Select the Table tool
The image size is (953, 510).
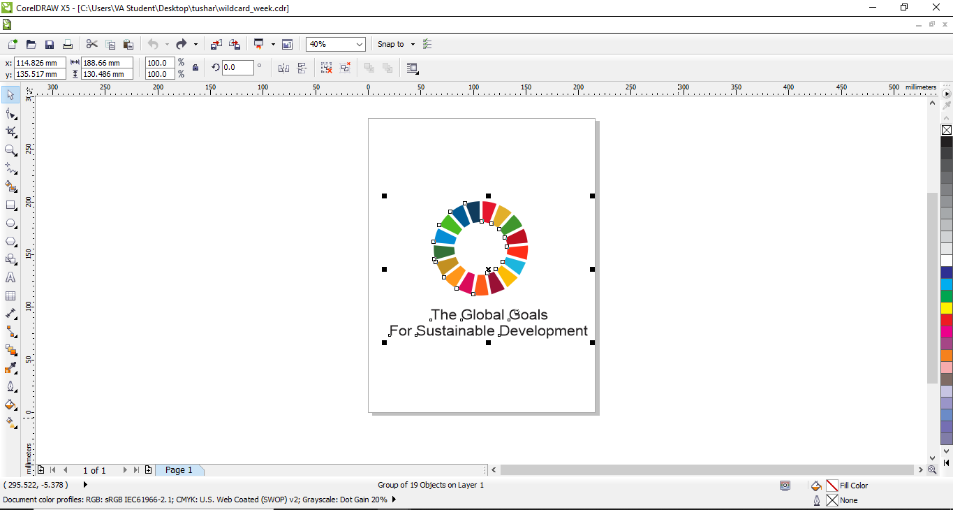pos(10,296)
